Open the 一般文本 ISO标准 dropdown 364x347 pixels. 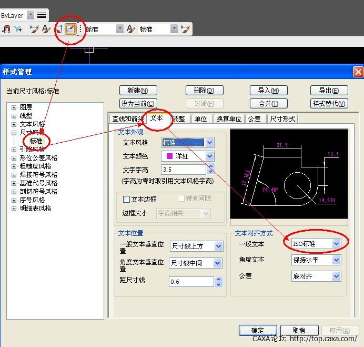pyautogui.click(x=336, y=244)
